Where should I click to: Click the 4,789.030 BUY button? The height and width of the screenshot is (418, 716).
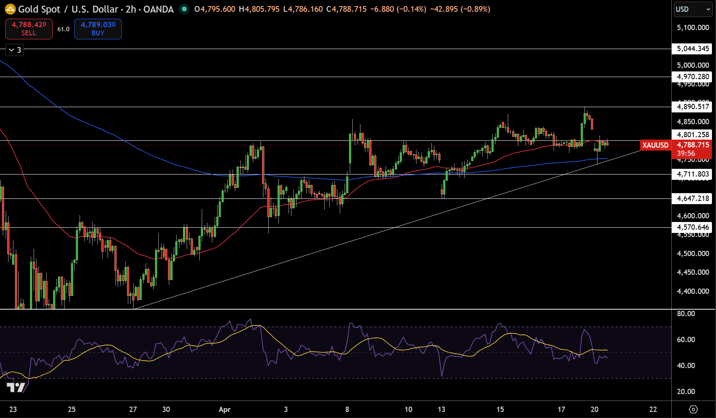pos(98,29)
